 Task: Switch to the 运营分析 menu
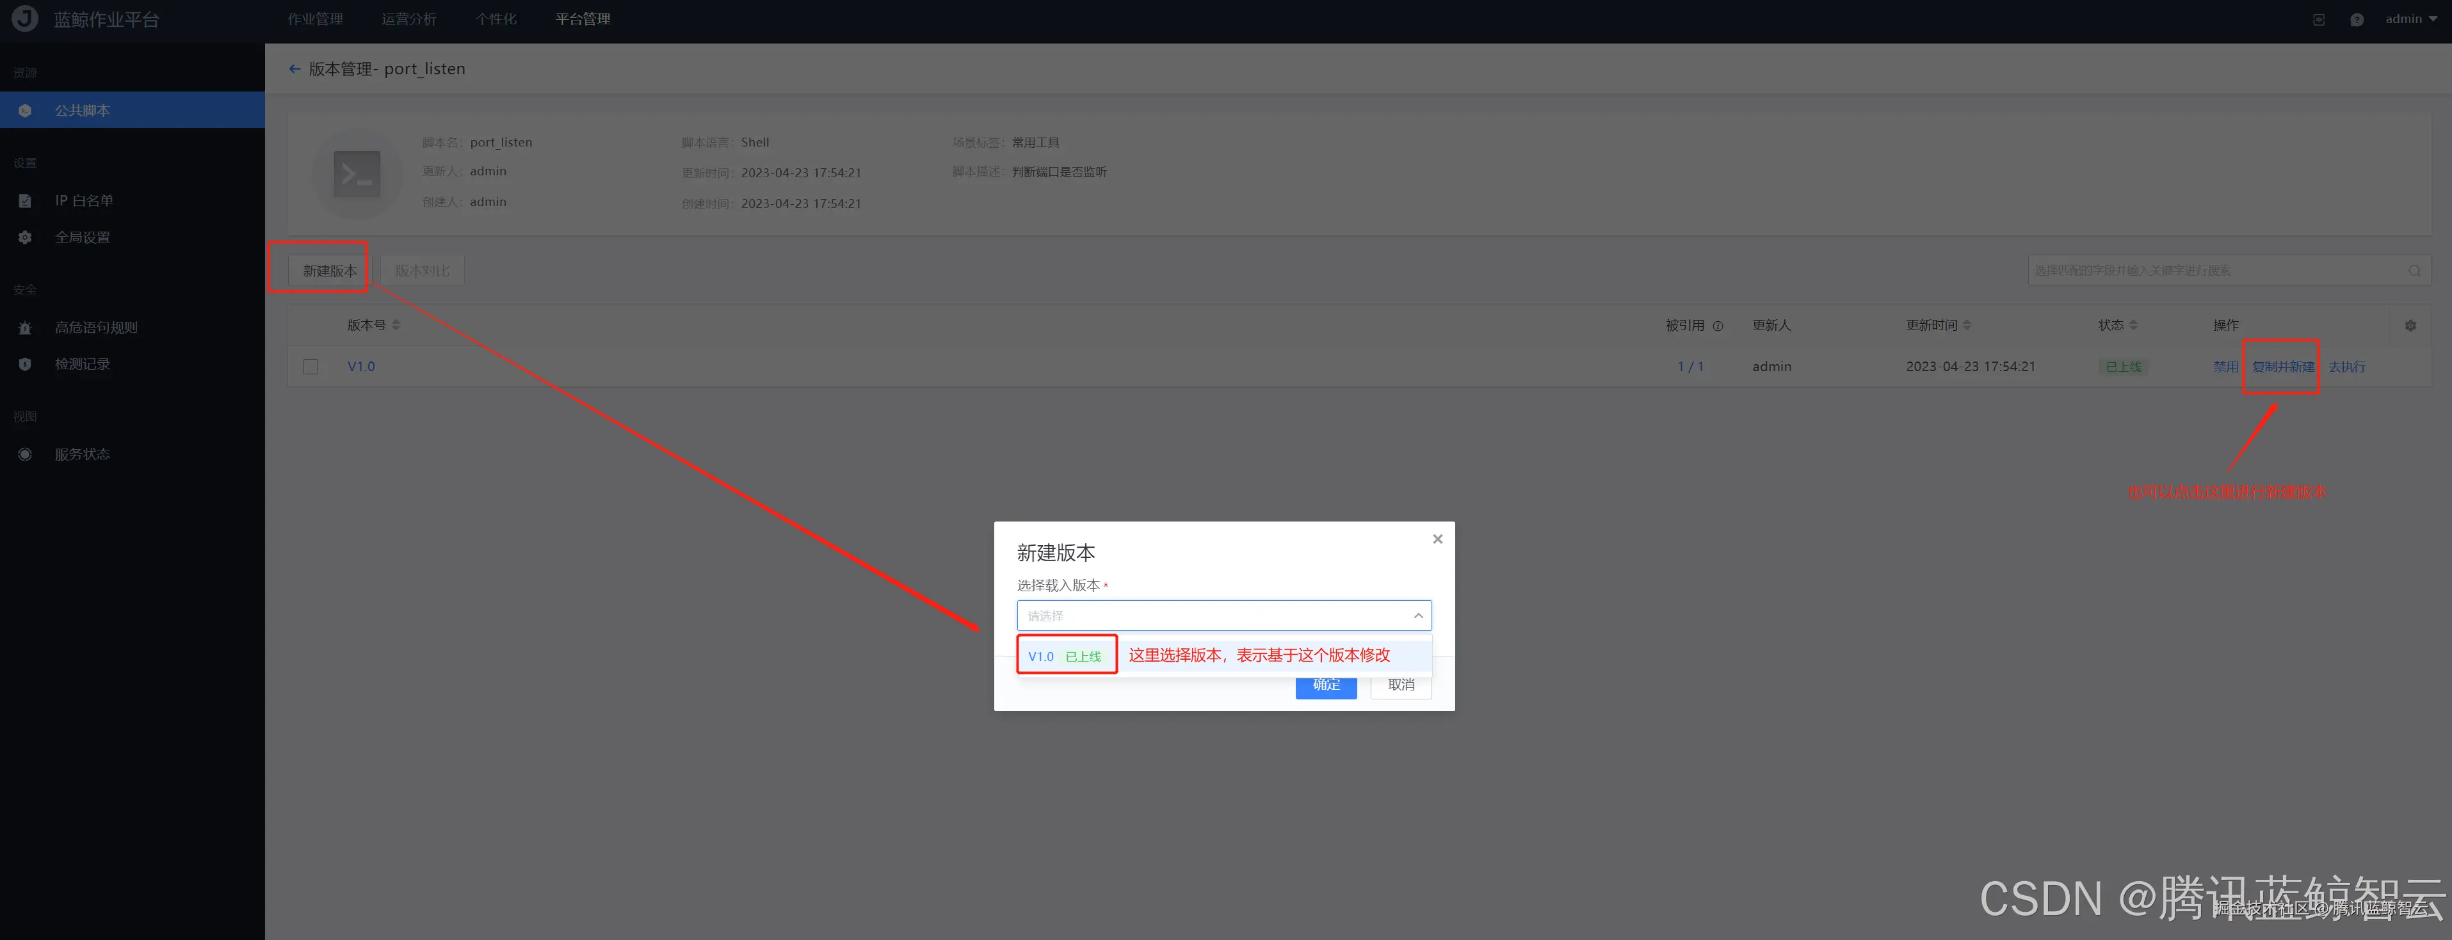click(x=408, y=19)
